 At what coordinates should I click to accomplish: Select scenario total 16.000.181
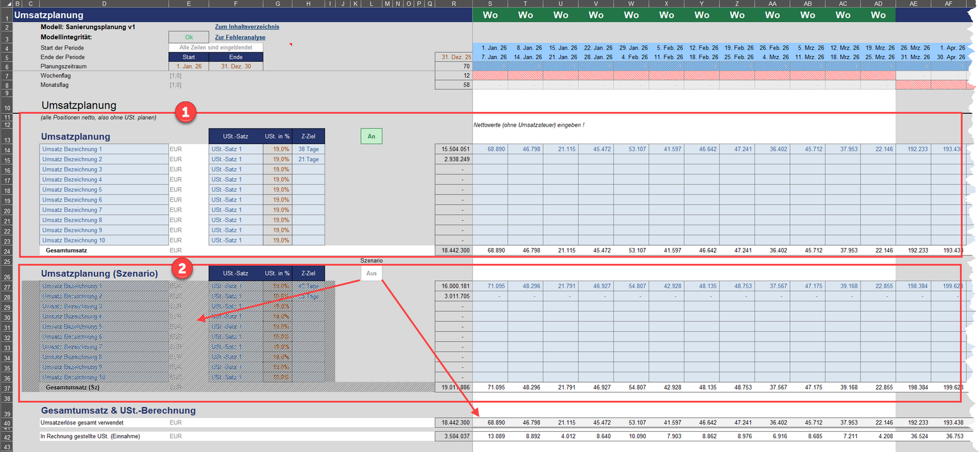[454, 286]
